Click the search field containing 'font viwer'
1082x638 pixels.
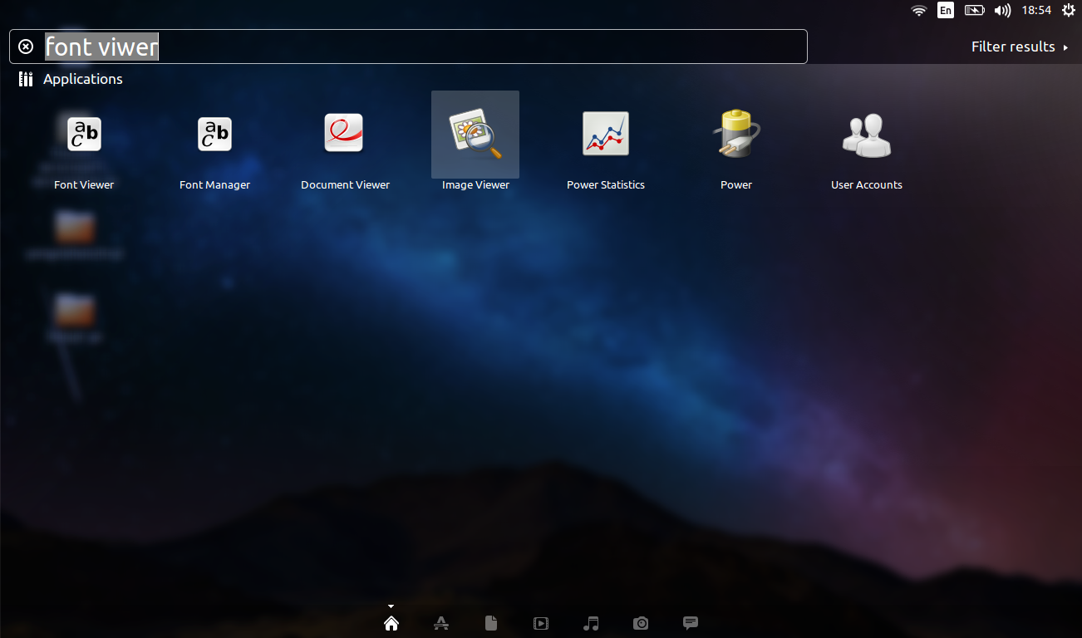pos(416,47)
